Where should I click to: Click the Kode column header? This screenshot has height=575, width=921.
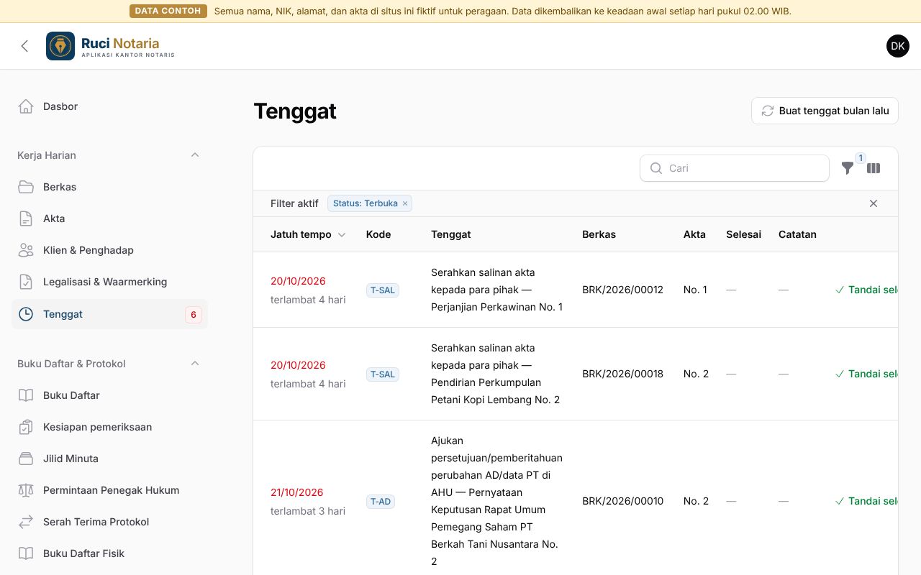[378, 234]
